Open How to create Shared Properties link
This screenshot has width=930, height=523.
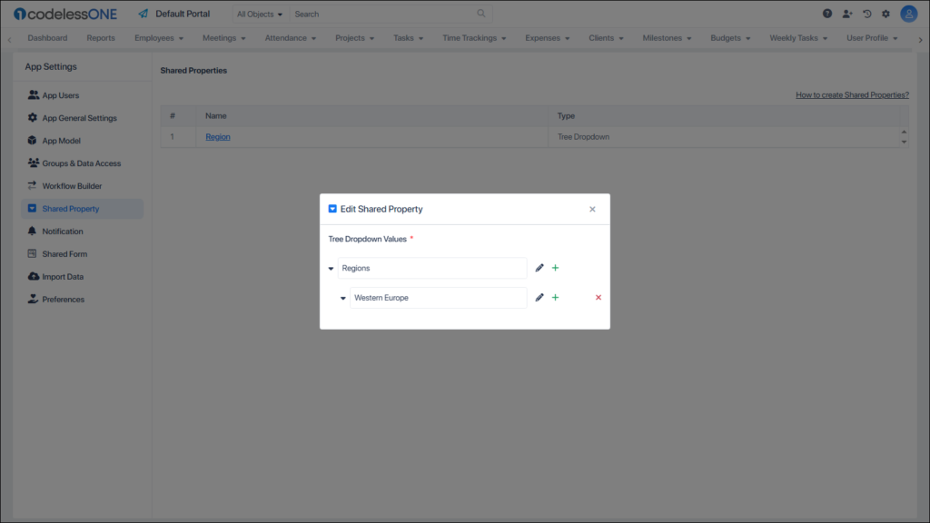click(852, 94)
